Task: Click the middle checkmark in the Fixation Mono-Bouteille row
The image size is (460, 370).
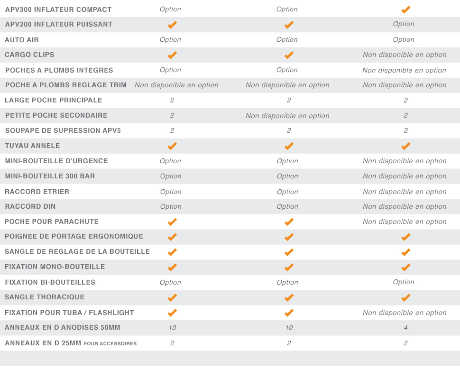Action: (x=289, y=268)
